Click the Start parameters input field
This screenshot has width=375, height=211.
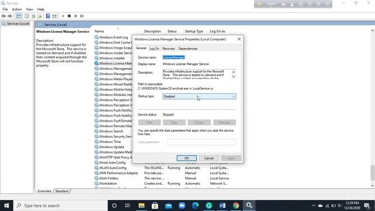(202, 142)
